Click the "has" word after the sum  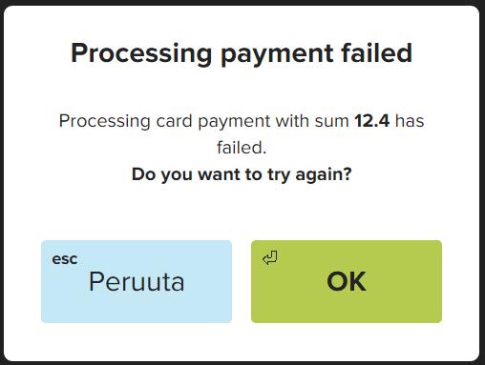(410, 121)
